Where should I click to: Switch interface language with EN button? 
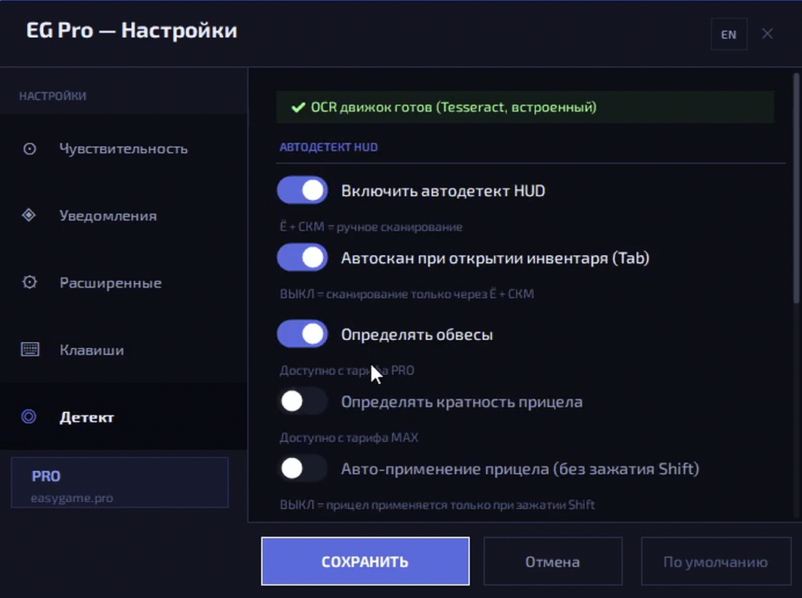[729, 34]
